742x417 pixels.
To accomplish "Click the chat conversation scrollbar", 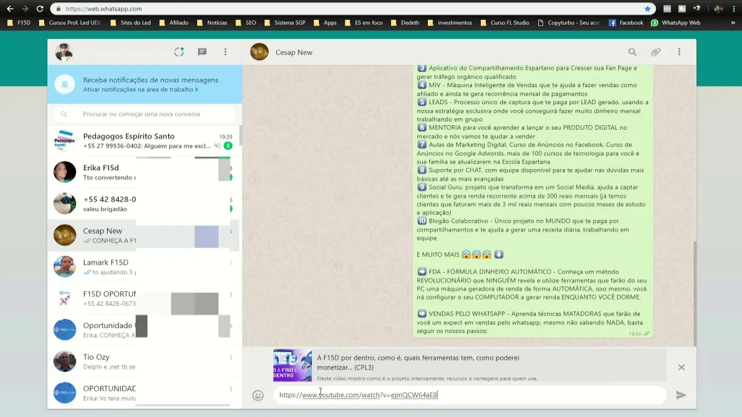I will (x=694, y=294).
